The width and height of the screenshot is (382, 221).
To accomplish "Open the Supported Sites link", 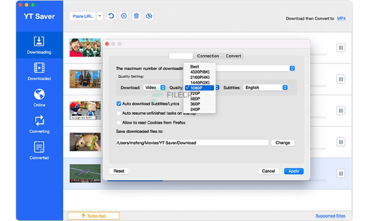I will (x=330, y=216).
